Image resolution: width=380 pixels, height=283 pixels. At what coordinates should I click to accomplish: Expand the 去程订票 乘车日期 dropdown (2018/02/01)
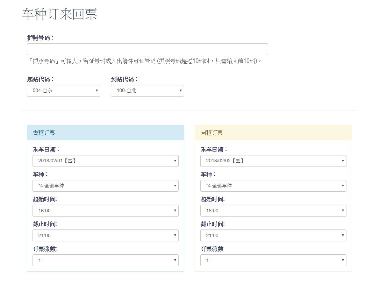(x=105, y=161)
